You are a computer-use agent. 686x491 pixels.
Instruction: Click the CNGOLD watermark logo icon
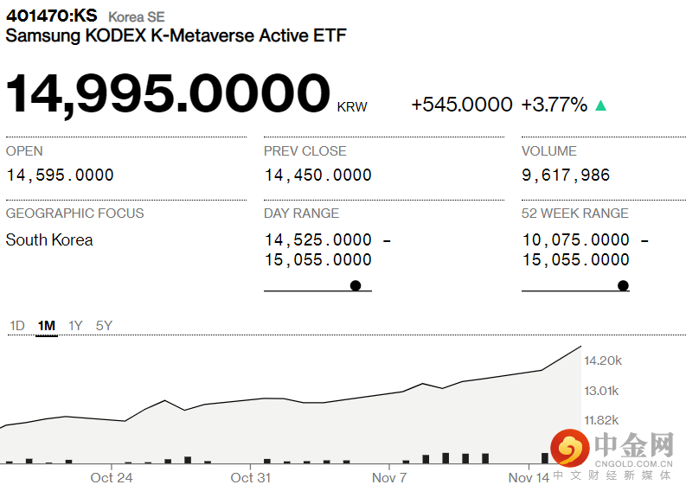coord(571,448)
